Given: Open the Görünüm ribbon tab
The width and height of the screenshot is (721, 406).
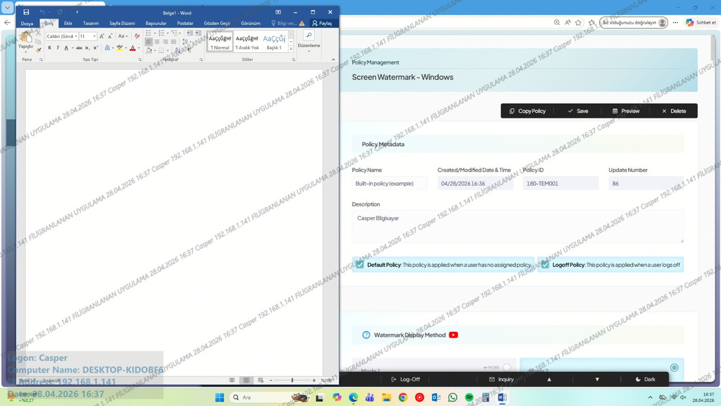Looking at the screenshot, I should coord(250,23).
